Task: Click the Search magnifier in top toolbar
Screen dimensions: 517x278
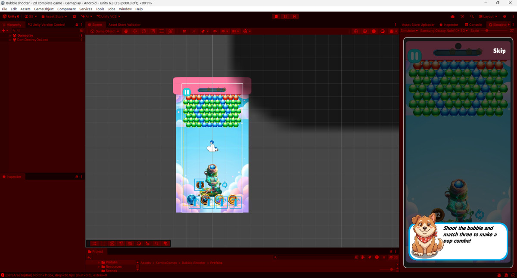Action: click(x=472, y=16)
